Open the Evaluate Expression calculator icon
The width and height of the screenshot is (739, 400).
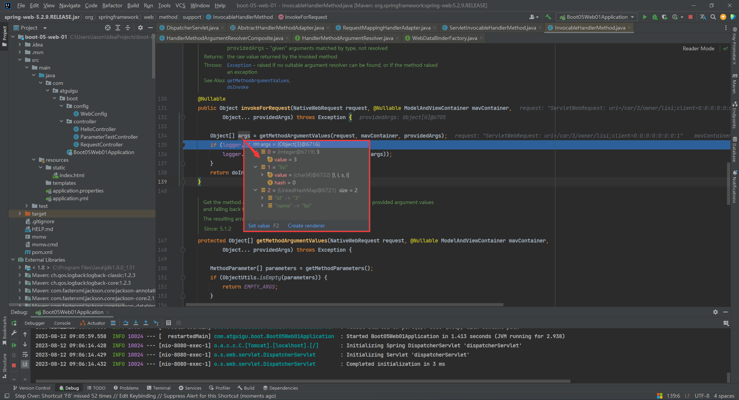pyautogui.click(x=169, y=323)
